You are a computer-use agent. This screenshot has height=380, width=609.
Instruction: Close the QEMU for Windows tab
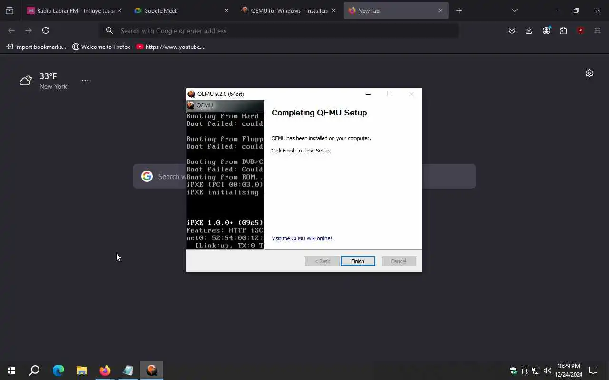[x=334, y=10]
